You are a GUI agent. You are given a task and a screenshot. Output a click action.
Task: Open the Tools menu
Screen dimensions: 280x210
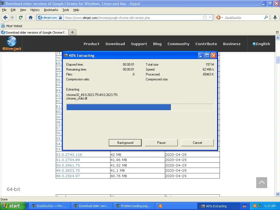[66, 10]
